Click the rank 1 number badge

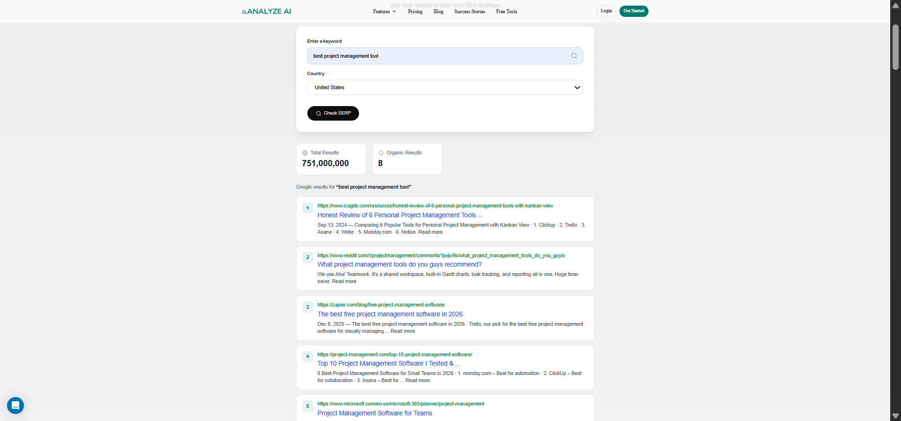coord(308,208)
